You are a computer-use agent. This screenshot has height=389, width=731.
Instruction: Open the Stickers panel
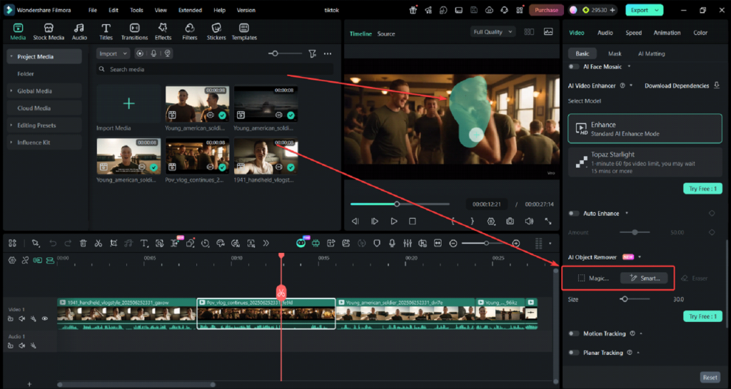[x=216, y=32]
